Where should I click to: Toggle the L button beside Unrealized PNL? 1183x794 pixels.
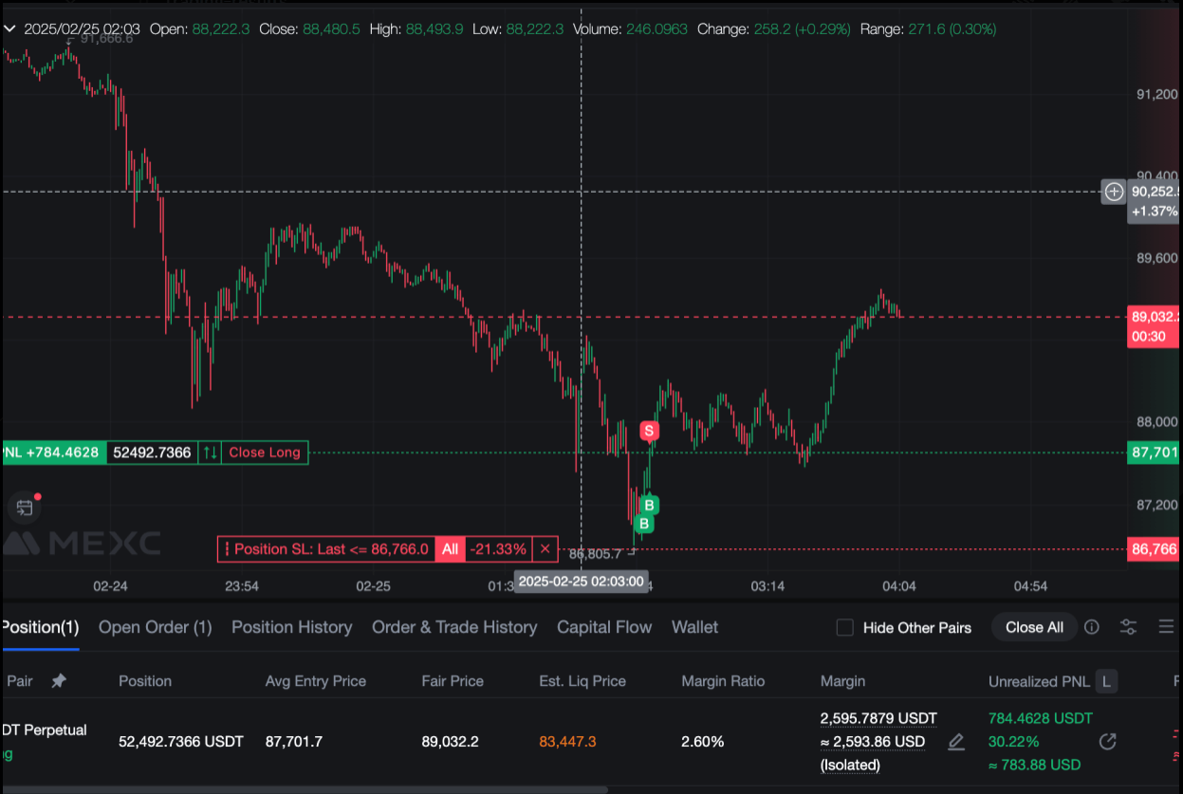(x=1106, y=681)
